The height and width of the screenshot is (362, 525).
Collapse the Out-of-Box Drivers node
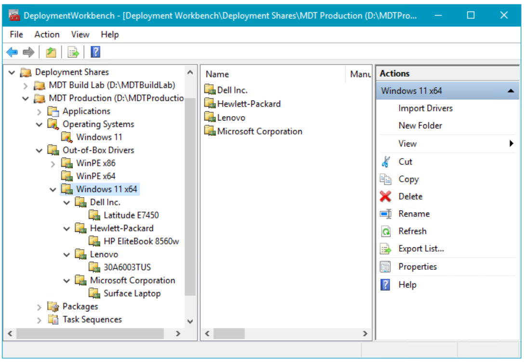click(x=39, y=150)
